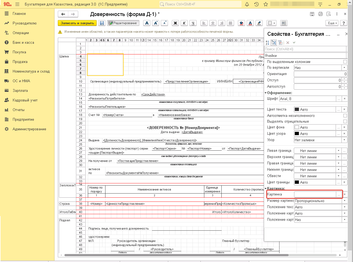The height and width of the screenshot is (262, 353).
Task: Open 'Левая граница' line dropdown
Action: [x=339, y=151]
